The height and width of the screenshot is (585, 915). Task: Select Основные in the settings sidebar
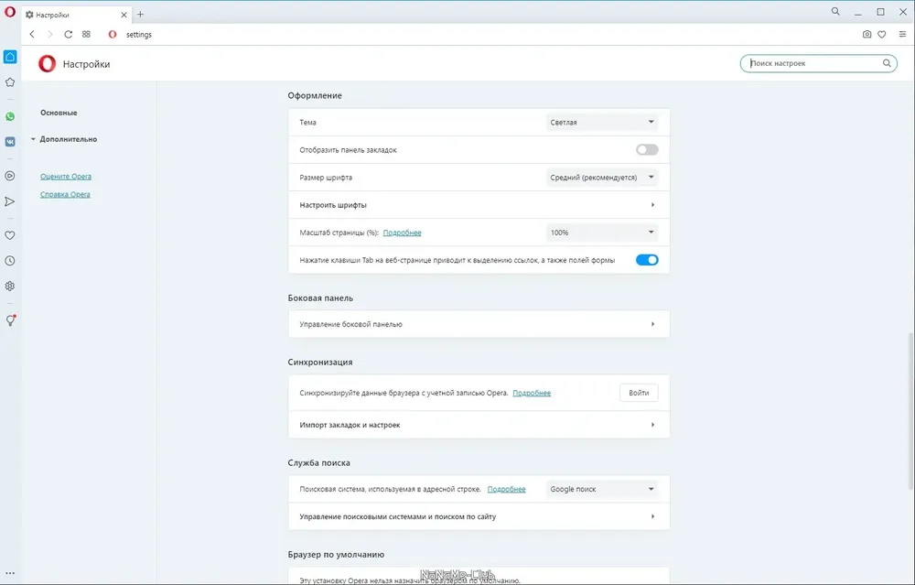pyautogui.click(x=59, y=113)
